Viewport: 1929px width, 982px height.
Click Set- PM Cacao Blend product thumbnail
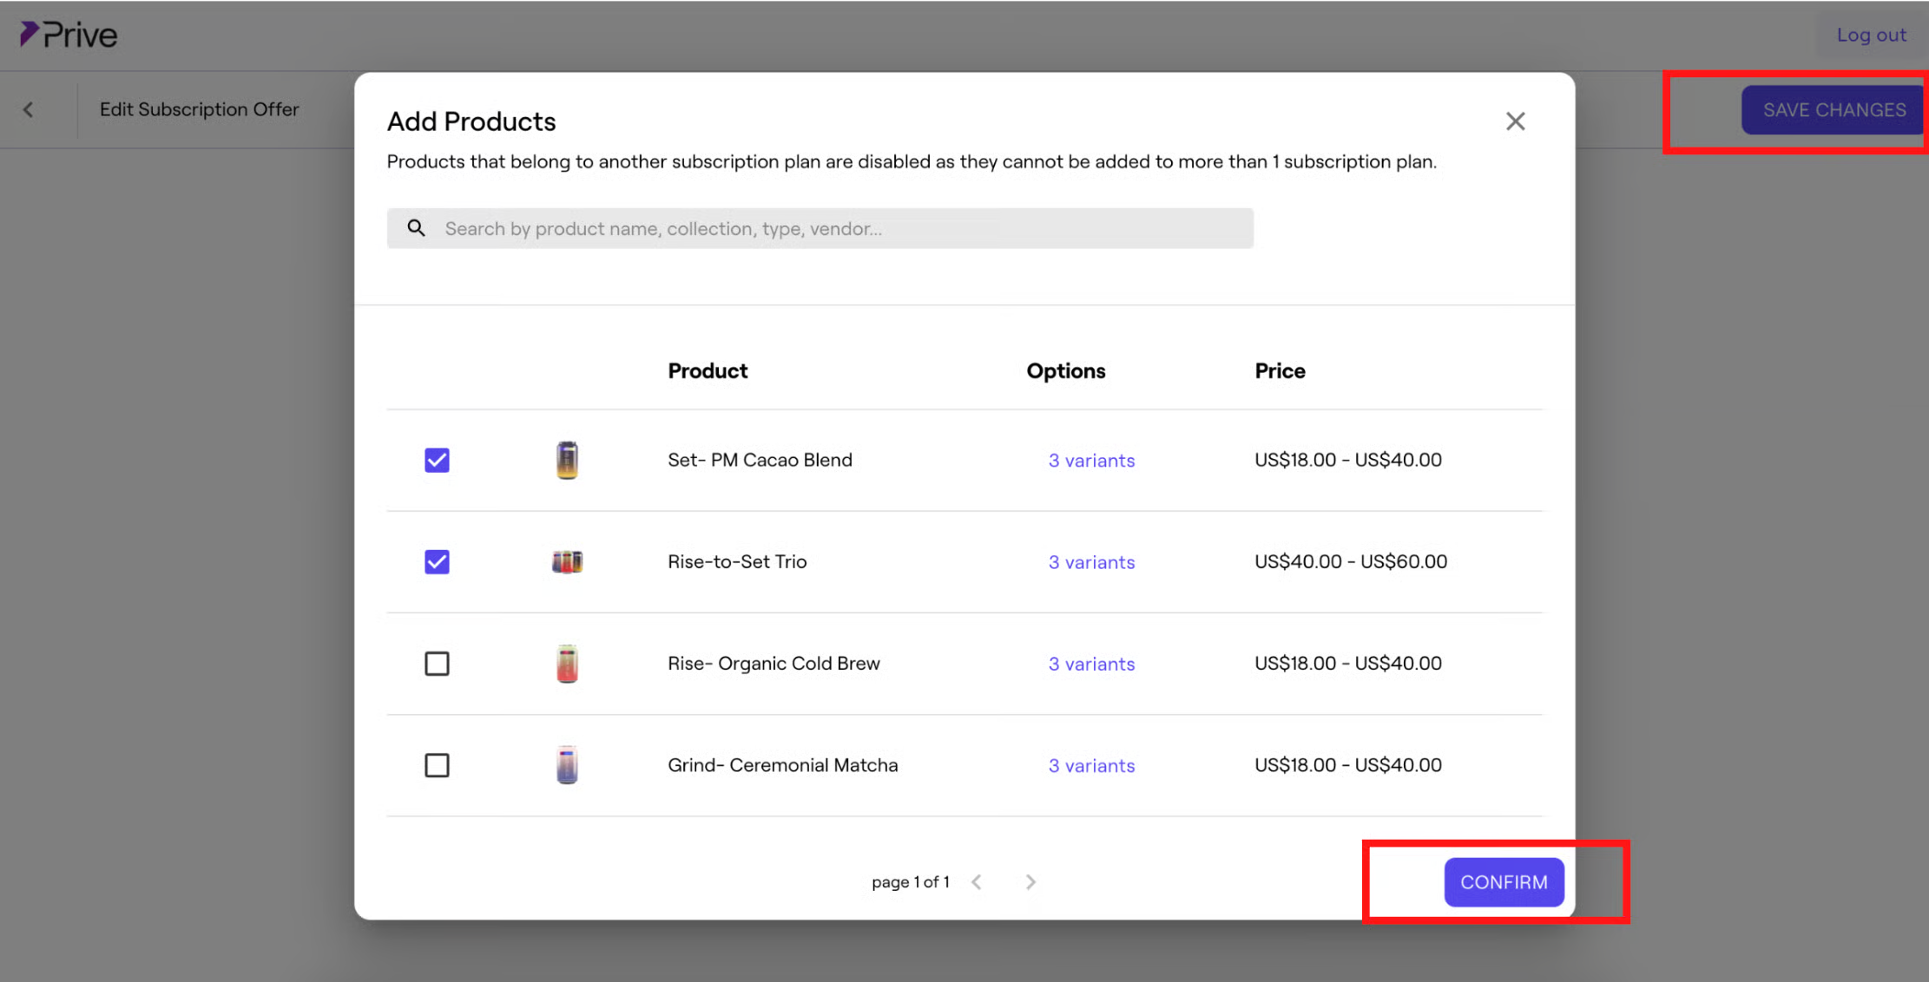coord(567,460)
